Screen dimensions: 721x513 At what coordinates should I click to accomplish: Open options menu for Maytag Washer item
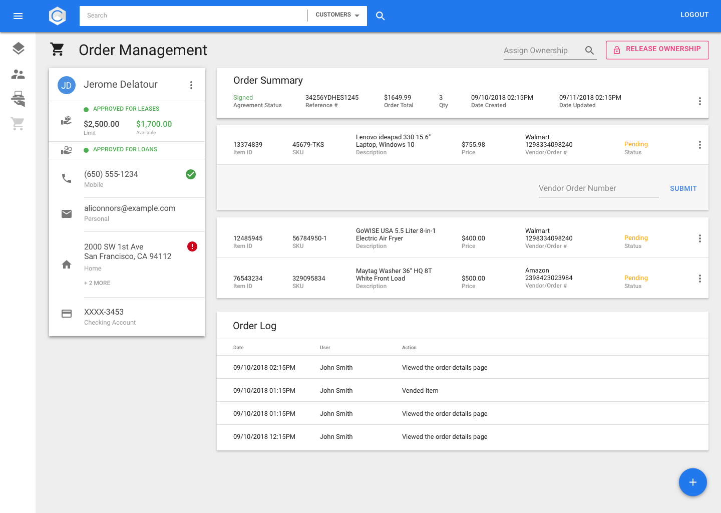tap(699, 279)
